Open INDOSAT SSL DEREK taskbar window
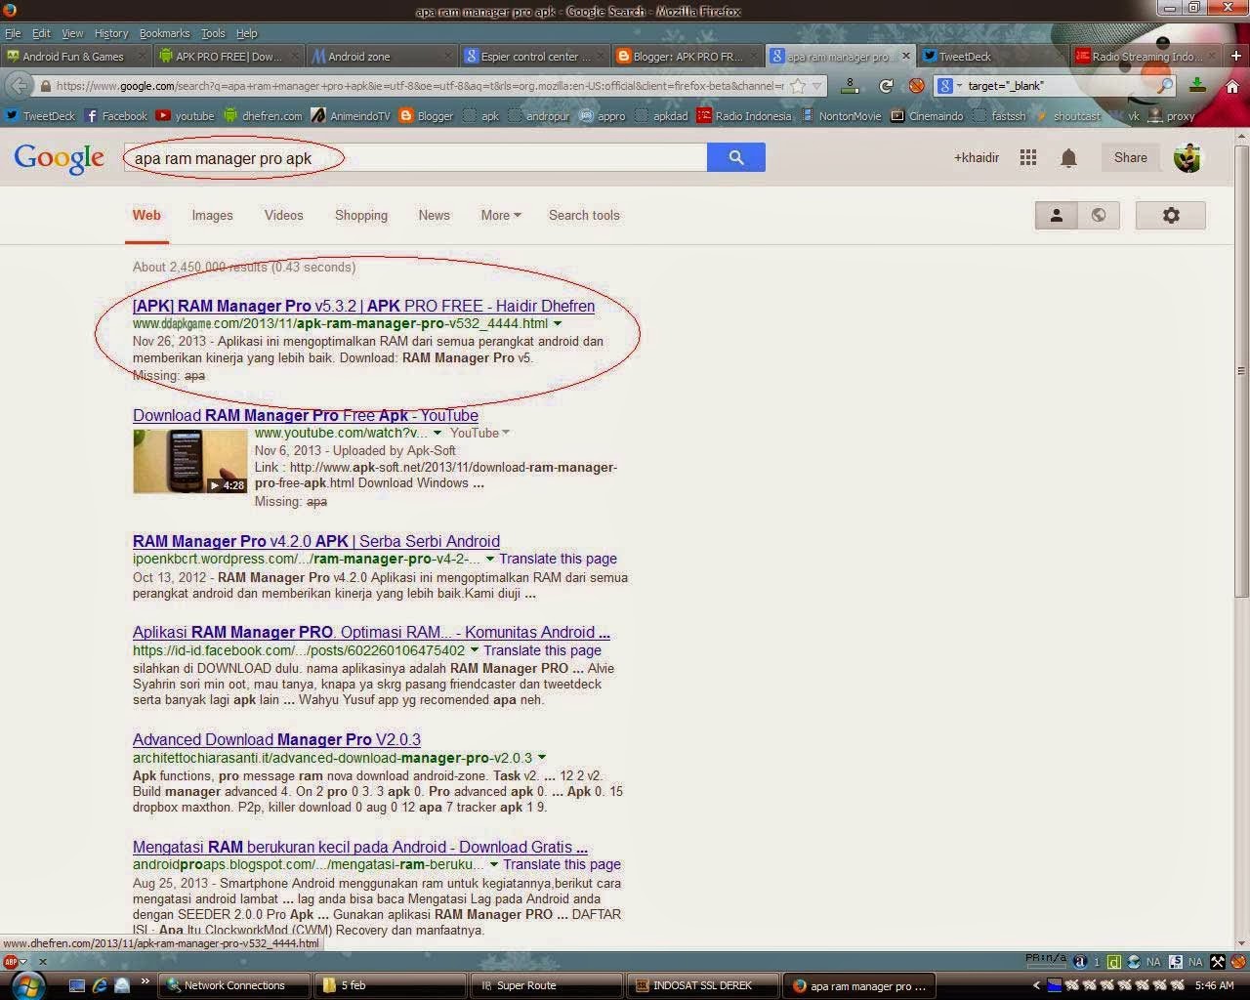Screen dimensions: 1250x1000 702,985
